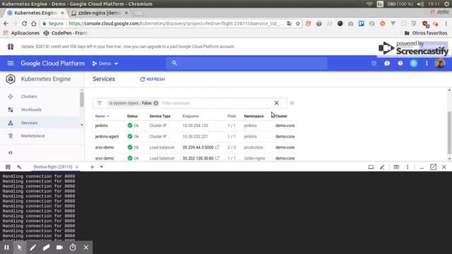This screenshot has width=452, height=254.
Task: Collapse the left sidebar panel
Action: tap(11, 152)
